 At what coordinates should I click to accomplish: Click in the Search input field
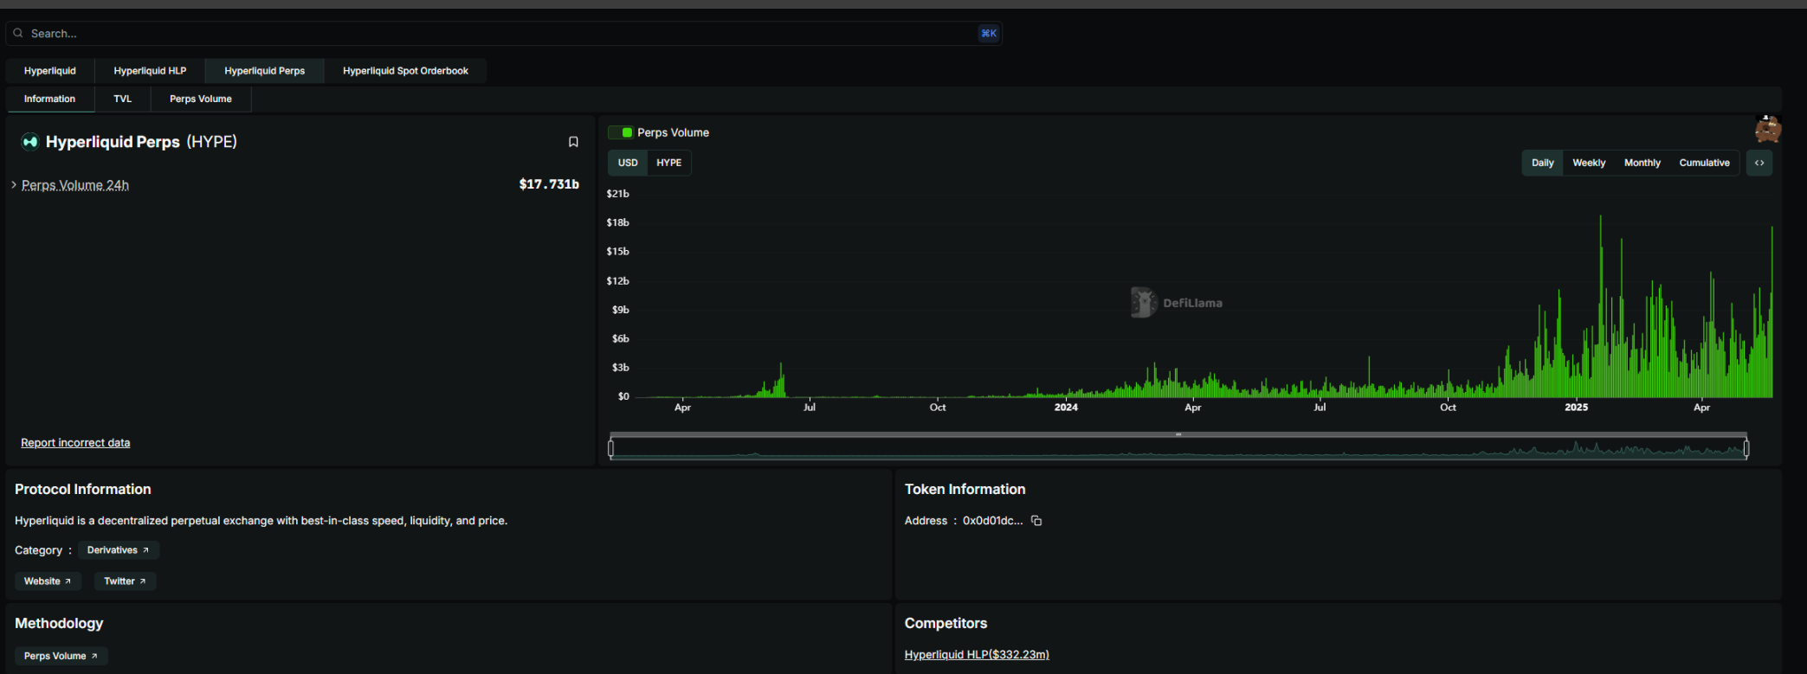502,34
